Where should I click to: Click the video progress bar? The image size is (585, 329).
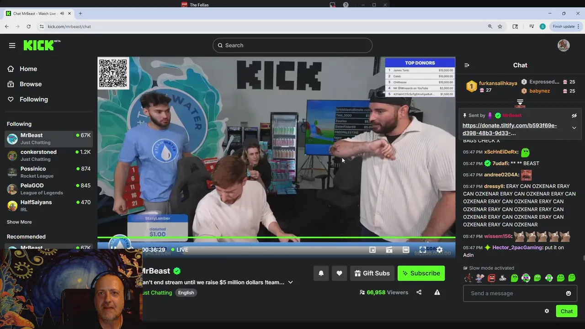(277, 238)
